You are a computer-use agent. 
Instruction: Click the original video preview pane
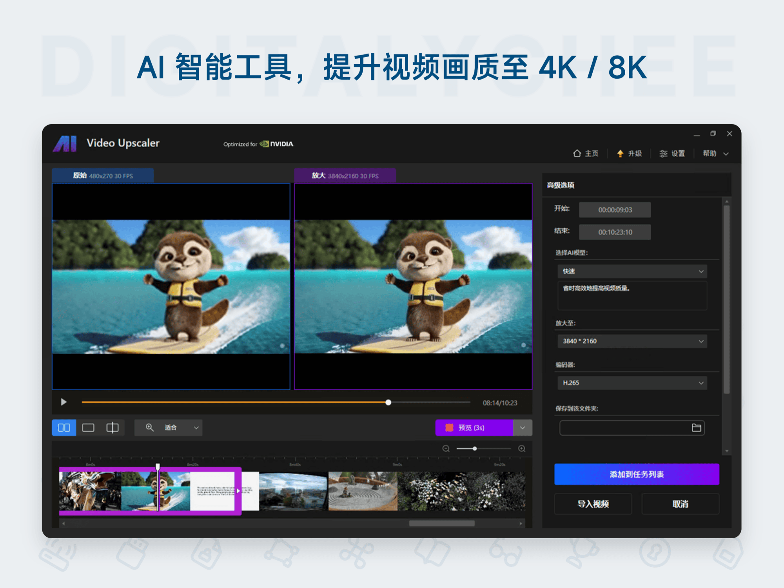[x=171, y=286]
